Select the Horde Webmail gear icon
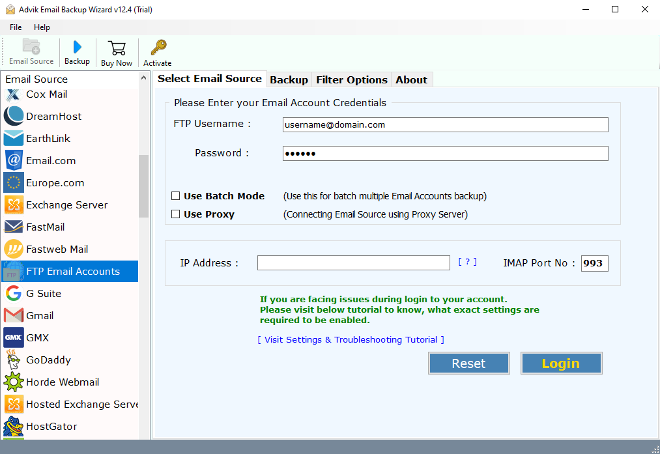 (x=14, y=382)
